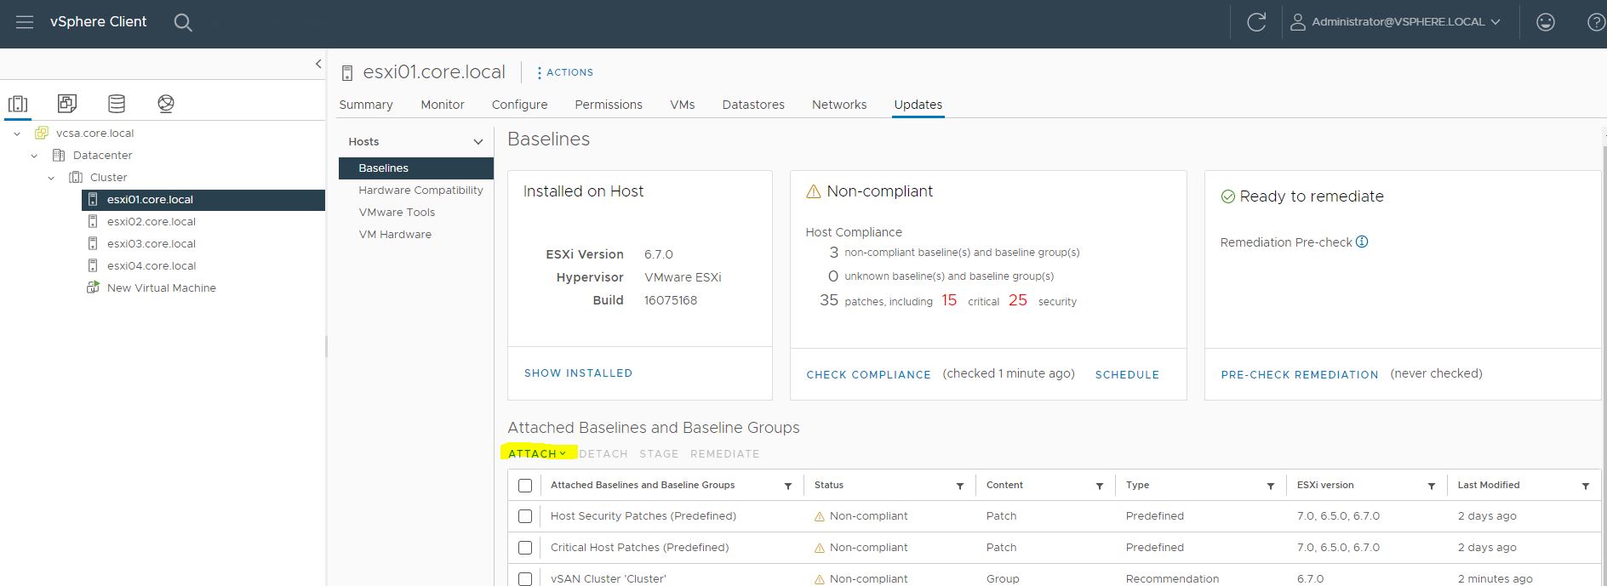The height and width of the screenshot is (586, 1607).
Task: Click the Cluster icon in the tree
Action: click(x=76, y=177)
